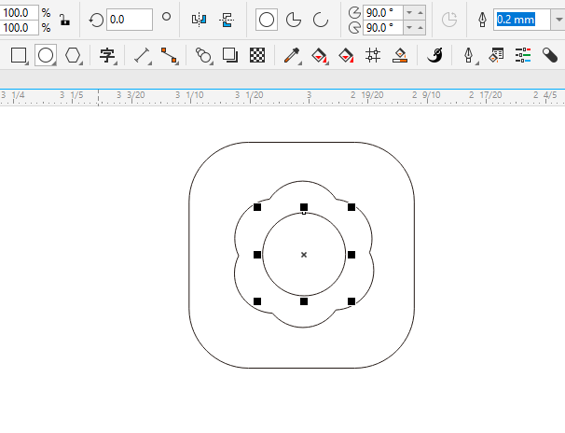
Task: Select the Transparency checkerboard tool
Action: coord(257,55)
